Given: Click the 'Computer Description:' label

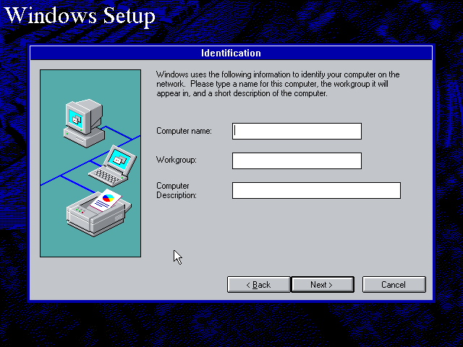Looking at the screenshot, I should pyautogui.click(x=177, y=190).
